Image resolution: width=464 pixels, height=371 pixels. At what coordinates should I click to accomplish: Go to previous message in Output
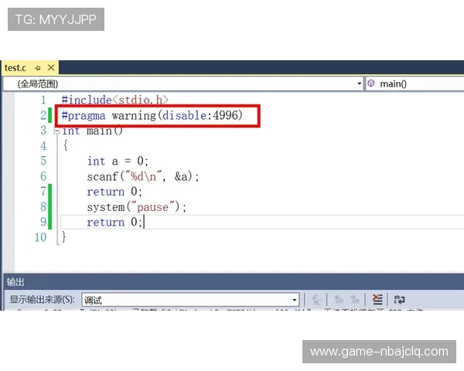coord(337,300)
